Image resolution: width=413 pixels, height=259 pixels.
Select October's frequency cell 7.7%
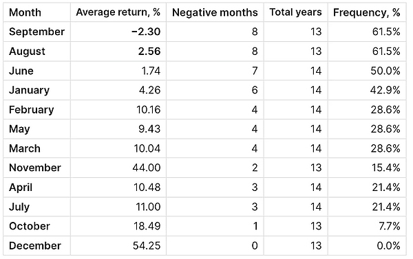[390, 226]
